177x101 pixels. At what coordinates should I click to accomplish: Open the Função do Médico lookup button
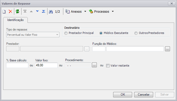pyautogui.click(x=167, y=49)
